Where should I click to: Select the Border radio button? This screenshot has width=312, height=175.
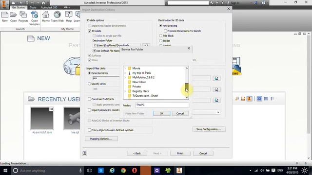click(x=160, y=41)
